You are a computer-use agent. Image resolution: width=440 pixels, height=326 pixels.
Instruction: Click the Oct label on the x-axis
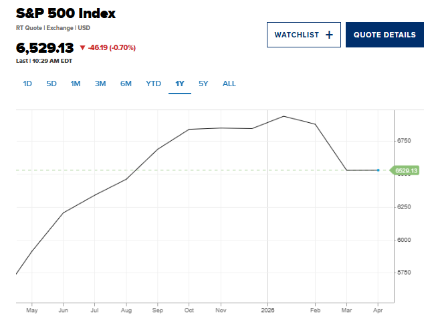click(x=189, y=311)
